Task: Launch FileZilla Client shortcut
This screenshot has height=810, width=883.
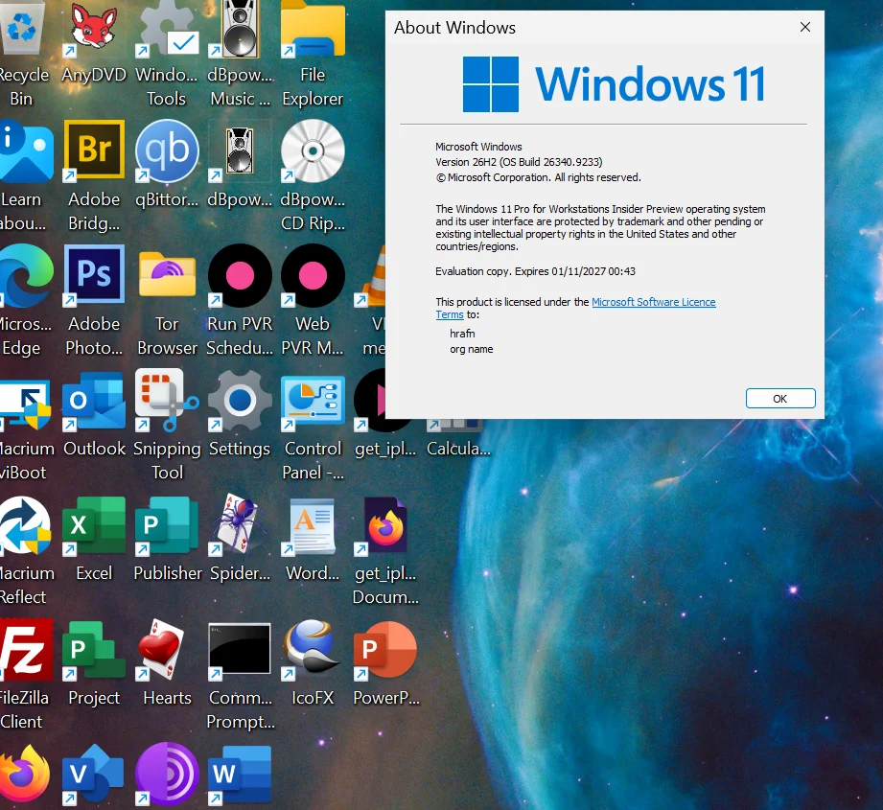Action: (x=25, y=650)
